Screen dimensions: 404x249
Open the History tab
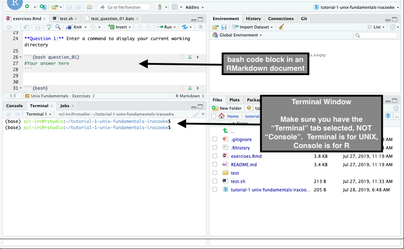253,19
